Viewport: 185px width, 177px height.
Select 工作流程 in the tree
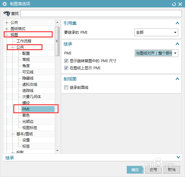(24, 41)
